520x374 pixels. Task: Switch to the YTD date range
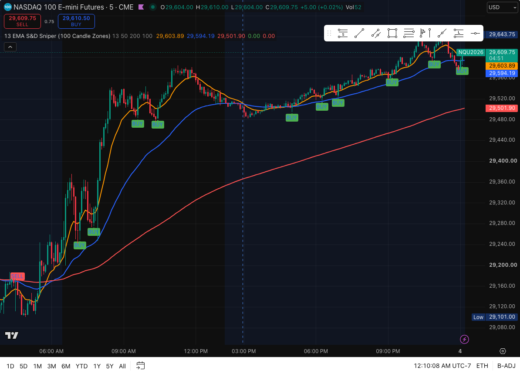[x=81, y=366]
